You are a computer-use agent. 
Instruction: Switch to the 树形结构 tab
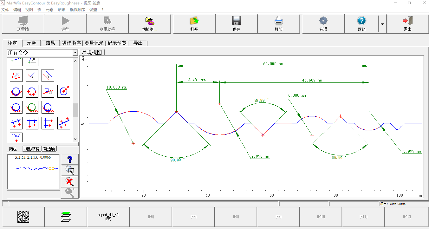tap(32, 149)
